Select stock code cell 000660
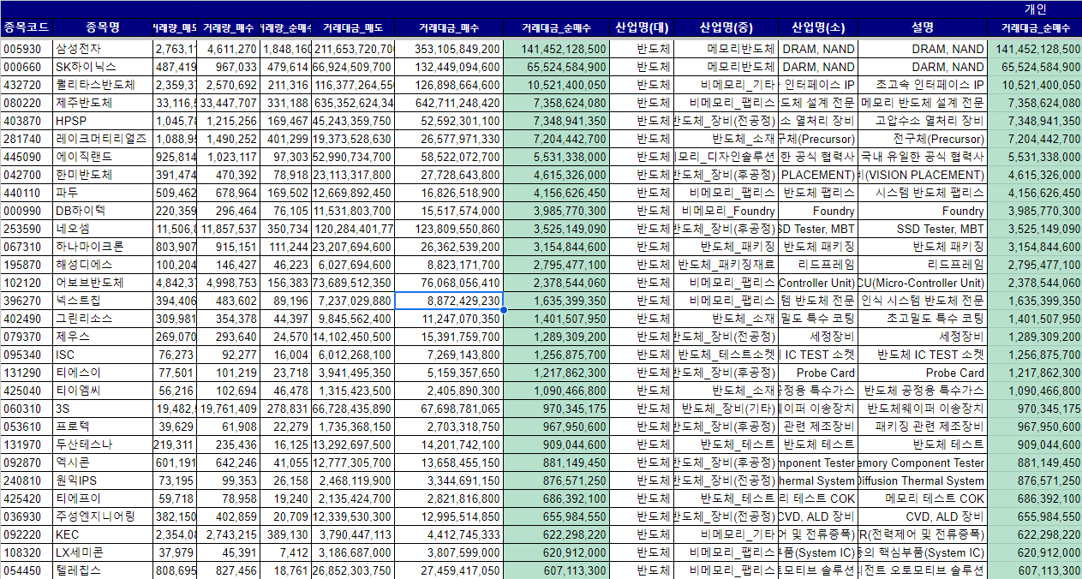Viewport: 1082px width, 579px height. [x=27, y=67]
